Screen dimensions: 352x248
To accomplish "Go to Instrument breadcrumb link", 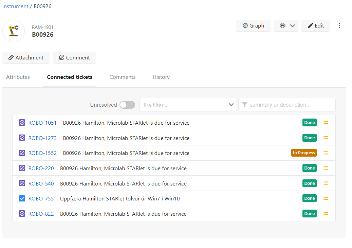I will click(x=15, y=6).
